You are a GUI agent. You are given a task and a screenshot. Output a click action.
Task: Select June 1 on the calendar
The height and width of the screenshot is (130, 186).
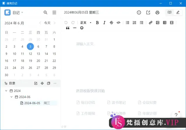pyautogui.click(x=54, y=39)
